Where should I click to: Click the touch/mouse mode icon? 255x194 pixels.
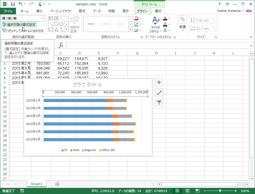[40, 4]
